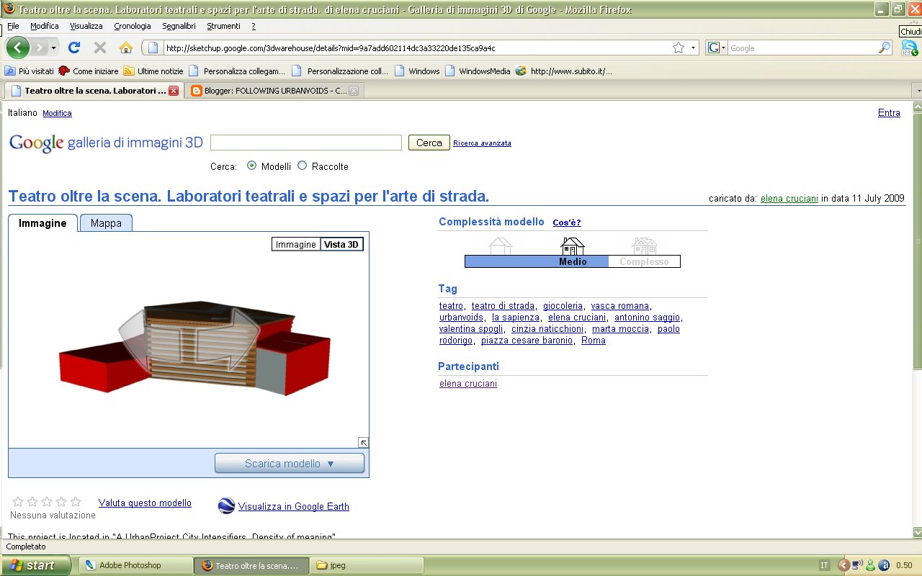This screenshot has height=576, width=922.
Task: Select the Immagine tab
Action: 42,223
